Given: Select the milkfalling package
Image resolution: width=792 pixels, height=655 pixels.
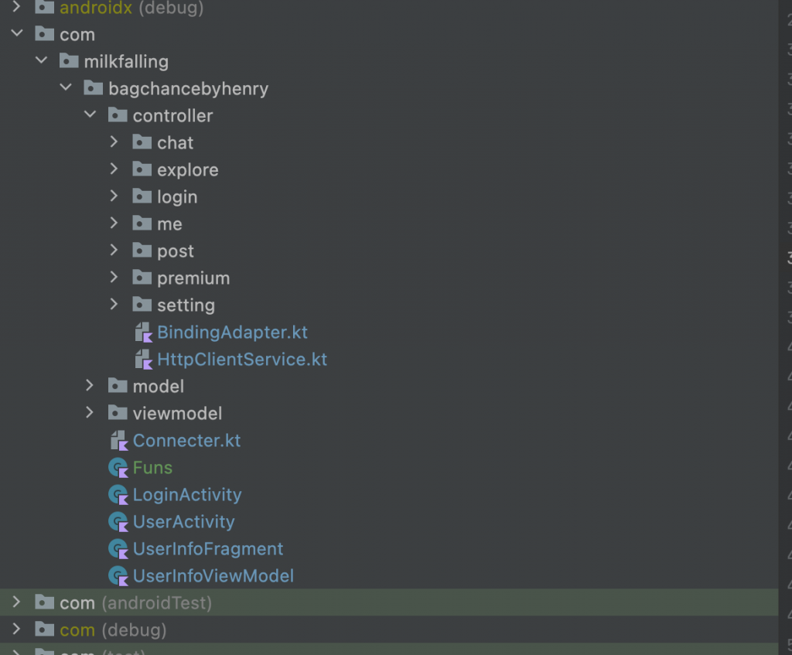Looking at the screenshot, I should (125, 61).
